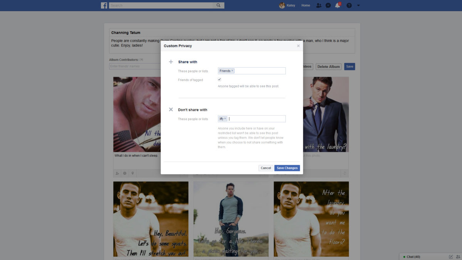Click the new message compose icon in chat bar
462x260 pixels.
[451, 257]
